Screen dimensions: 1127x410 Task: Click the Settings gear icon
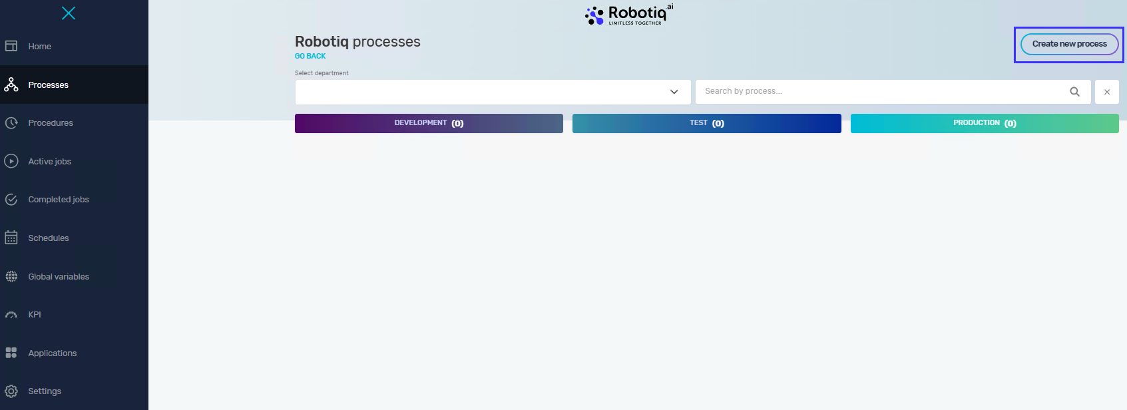tap(11, 391)
